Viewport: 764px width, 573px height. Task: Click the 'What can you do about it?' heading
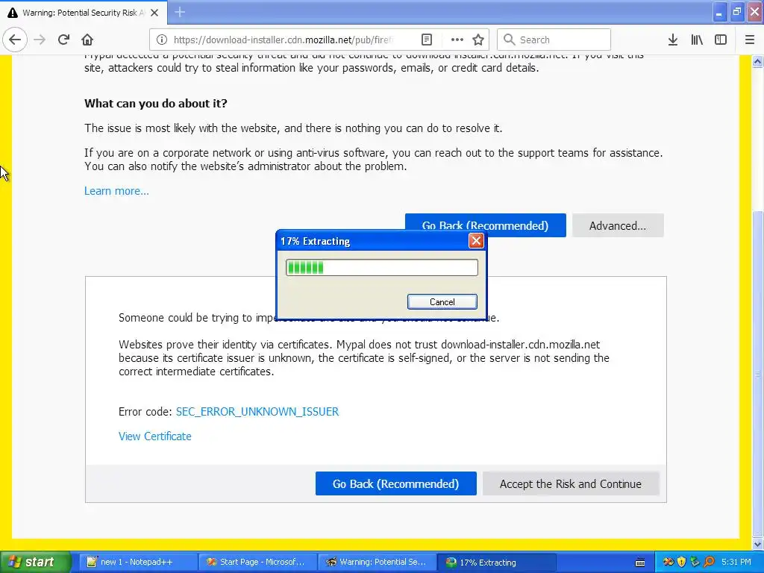[155, 103]
